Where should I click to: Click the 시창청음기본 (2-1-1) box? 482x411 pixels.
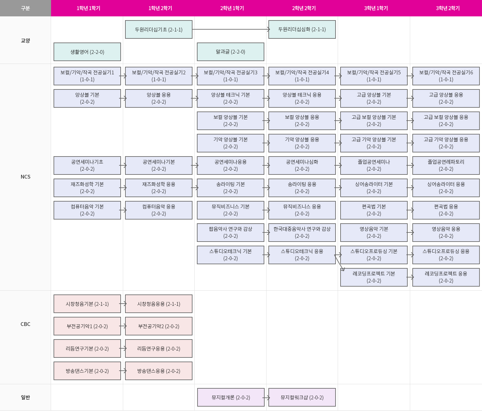pos(87,304)
